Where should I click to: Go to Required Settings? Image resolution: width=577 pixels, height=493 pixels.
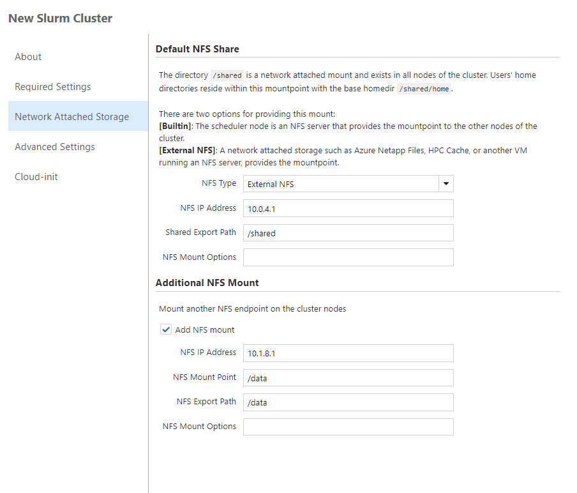(x=52, y=86)
